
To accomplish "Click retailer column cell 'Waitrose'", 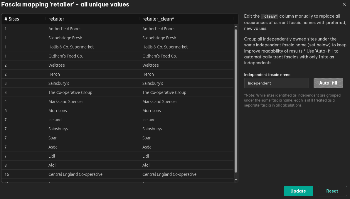I will coord(92,65).
